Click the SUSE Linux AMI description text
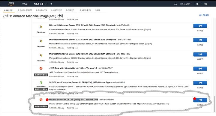This screenshot has width=216, height=116. pyautogui.click(x=119, y=88)
